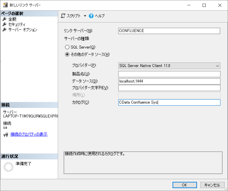Click the サーバーの種類 label

coord(77,39)
